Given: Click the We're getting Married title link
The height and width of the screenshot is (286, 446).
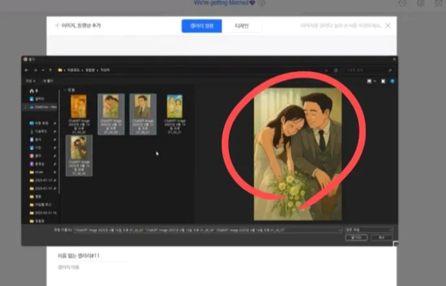Looking at the screenshot, I should coord(224,3).
